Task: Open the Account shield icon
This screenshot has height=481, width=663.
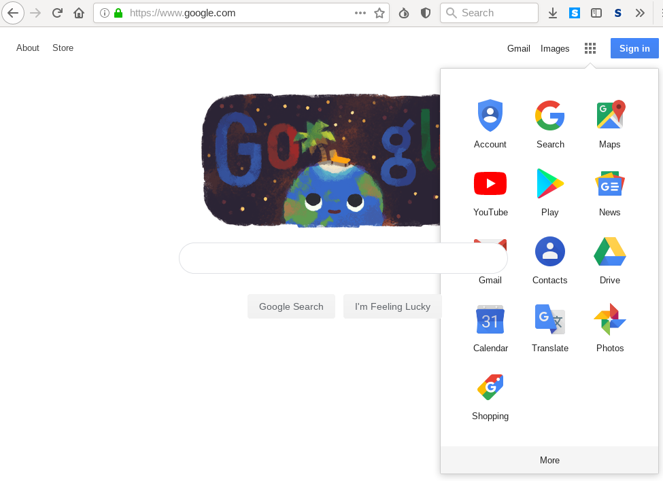Action: coord(490,115)
